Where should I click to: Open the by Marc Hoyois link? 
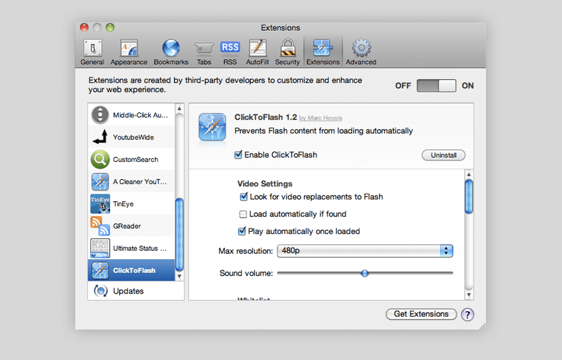coord(321,118)
